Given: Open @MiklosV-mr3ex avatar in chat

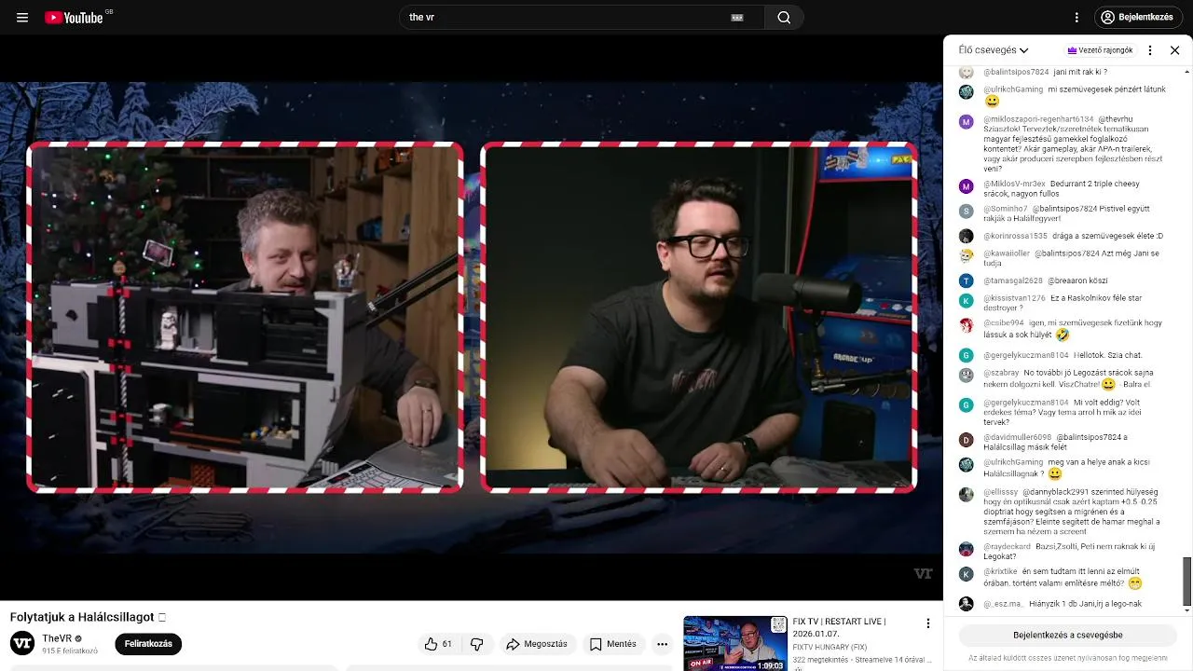Looking at the screenshot, I should 967,186.
